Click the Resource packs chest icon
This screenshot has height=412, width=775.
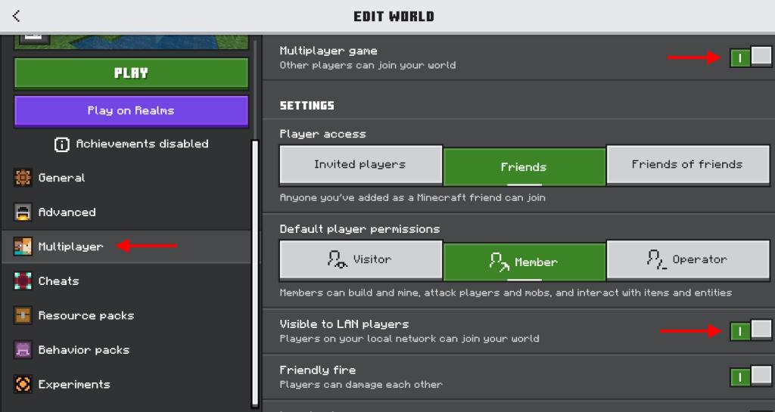pyautogui.click(x=23, y=315)
